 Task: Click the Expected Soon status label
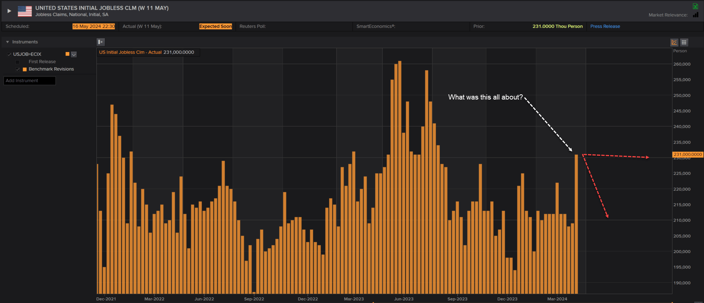(x=215, y=26)
